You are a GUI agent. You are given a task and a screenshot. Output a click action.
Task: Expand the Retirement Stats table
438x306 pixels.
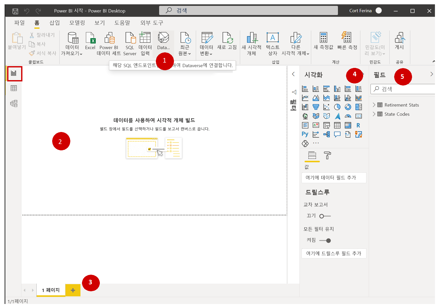click(x=374, y=105)
